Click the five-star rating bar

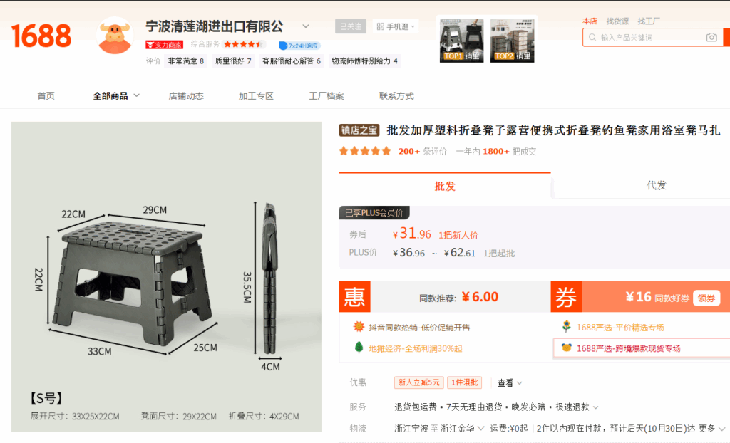[365, 151]
